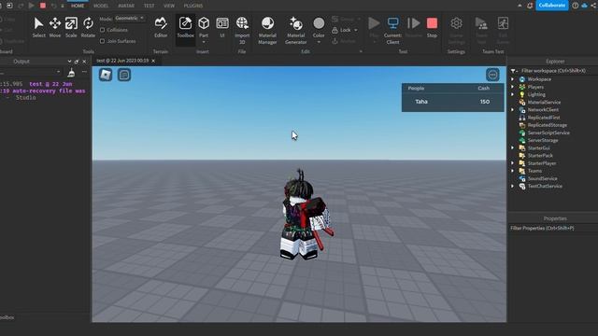
Task: Select SoundService in Explorer
Action: point(542,178)
